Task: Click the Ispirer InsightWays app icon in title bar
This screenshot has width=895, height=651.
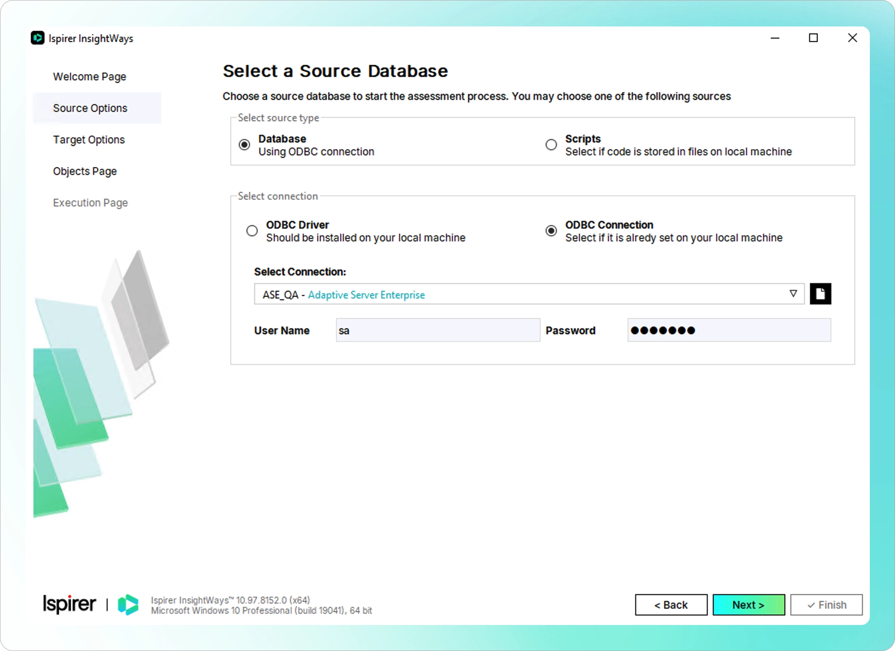Action: pos(38,38)
